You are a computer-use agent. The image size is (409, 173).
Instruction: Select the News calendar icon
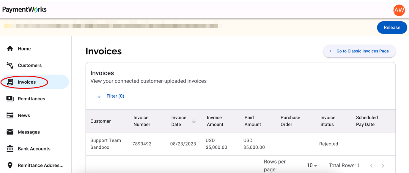[10, 115]
